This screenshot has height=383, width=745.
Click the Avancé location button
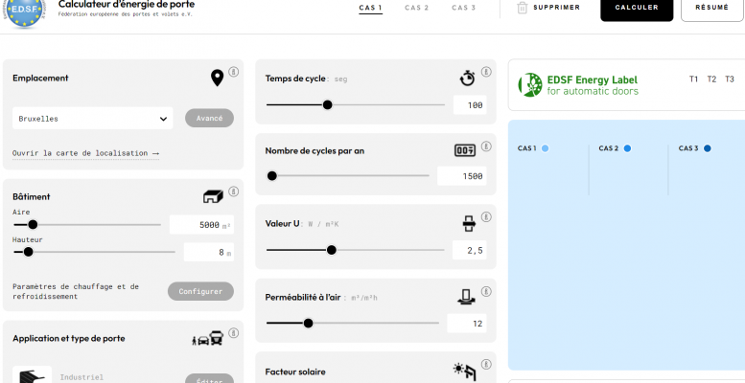(210, 118)
